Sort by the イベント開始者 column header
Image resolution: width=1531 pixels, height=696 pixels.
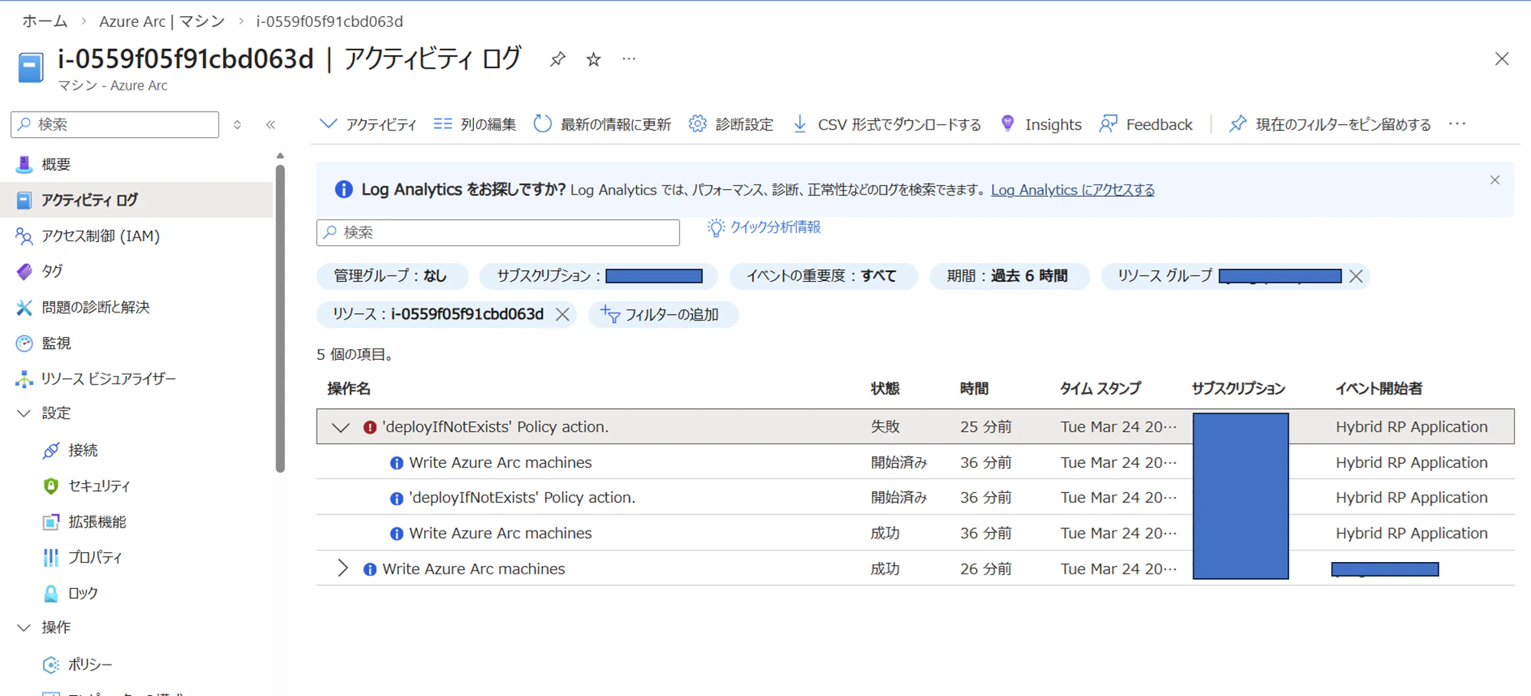[x=1379, y=388]
